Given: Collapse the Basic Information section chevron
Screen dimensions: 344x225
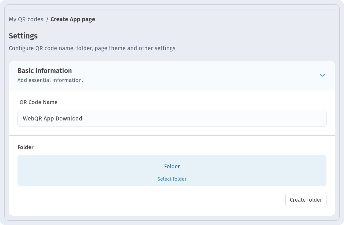Looking at the screenshot, I should click(322, 75).
